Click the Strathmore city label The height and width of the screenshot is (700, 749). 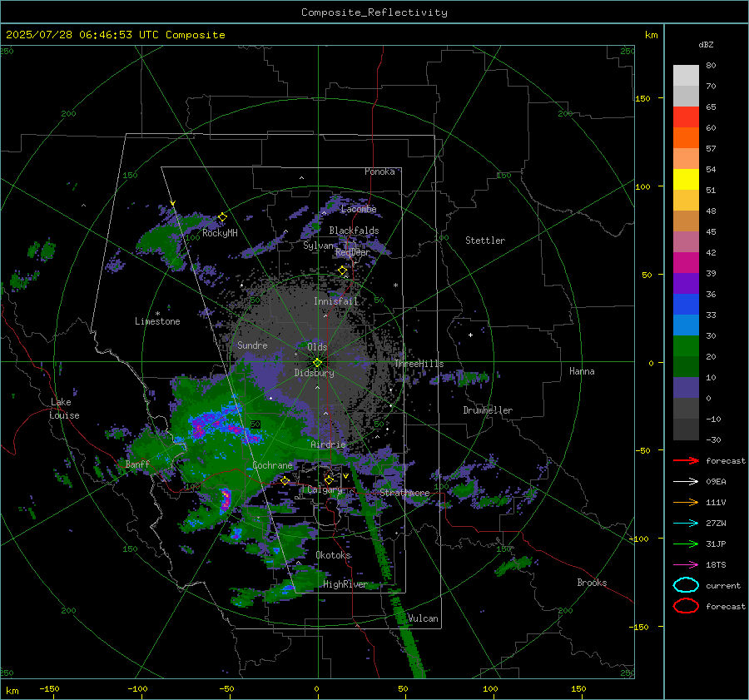tap(404, 493)
